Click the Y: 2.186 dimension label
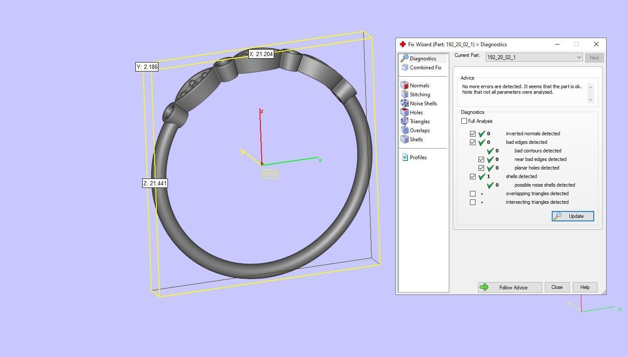628x357 pixels. tap(147, 67)
